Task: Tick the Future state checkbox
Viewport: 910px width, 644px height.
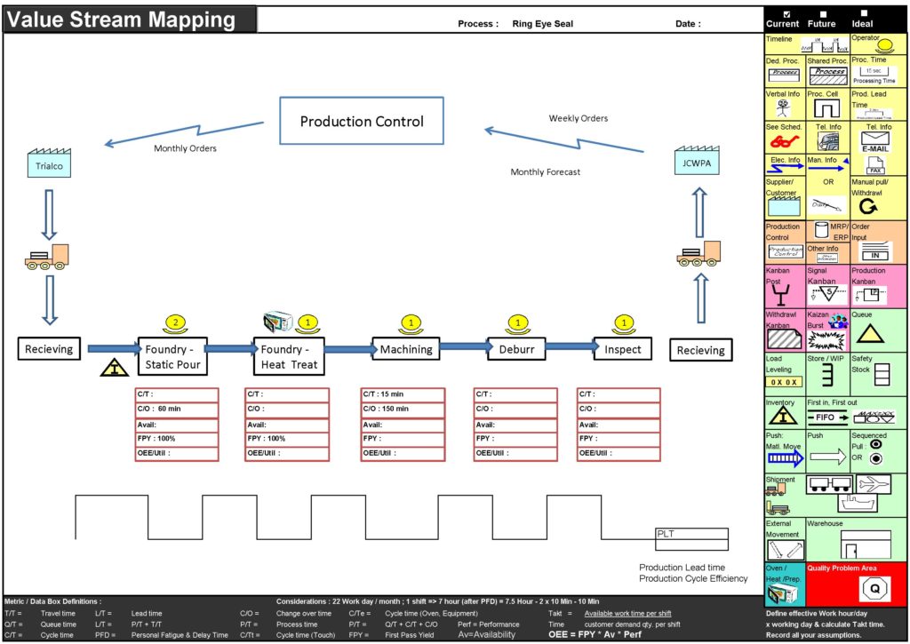Action: click(822, 14)
